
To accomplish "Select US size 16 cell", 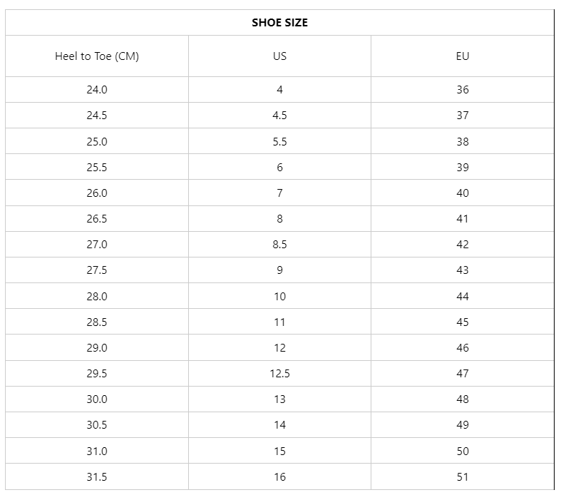I will click(279, 477).
